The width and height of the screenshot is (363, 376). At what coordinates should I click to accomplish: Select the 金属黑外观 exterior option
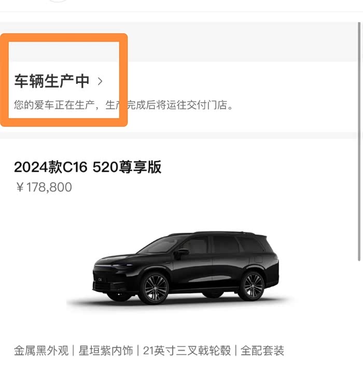(x=41, y=351)
